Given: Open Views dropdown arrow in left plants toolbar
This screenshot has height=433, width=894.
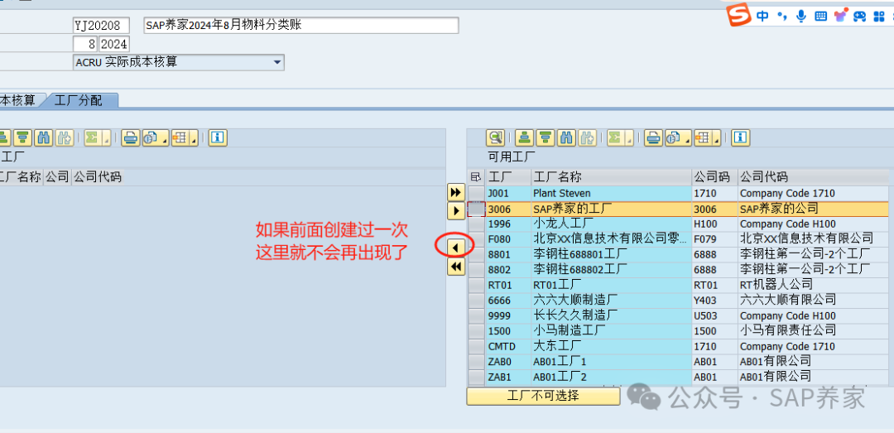Looking at the screenshot, I should point(165,139).
